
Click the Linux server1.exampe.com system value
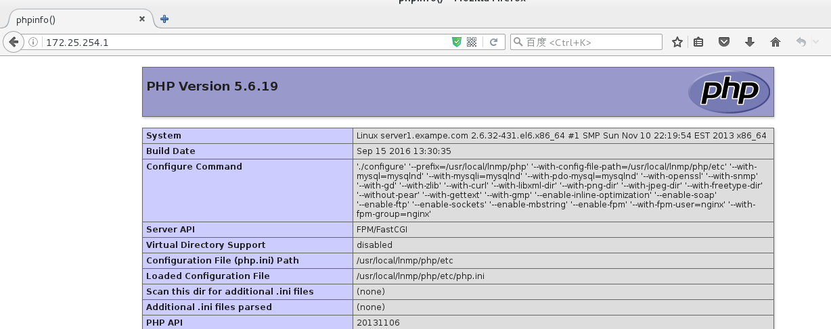click(x=562, y=136)
